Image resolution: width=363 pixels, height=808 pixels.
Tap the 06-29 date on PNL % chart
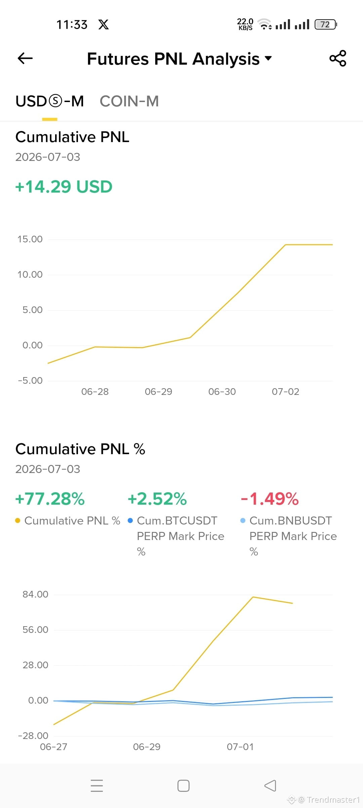pos(147,747)
